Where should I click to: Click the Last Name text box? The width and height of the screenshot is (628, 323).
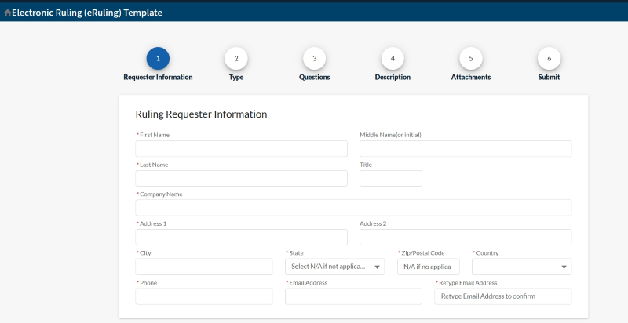241,179
